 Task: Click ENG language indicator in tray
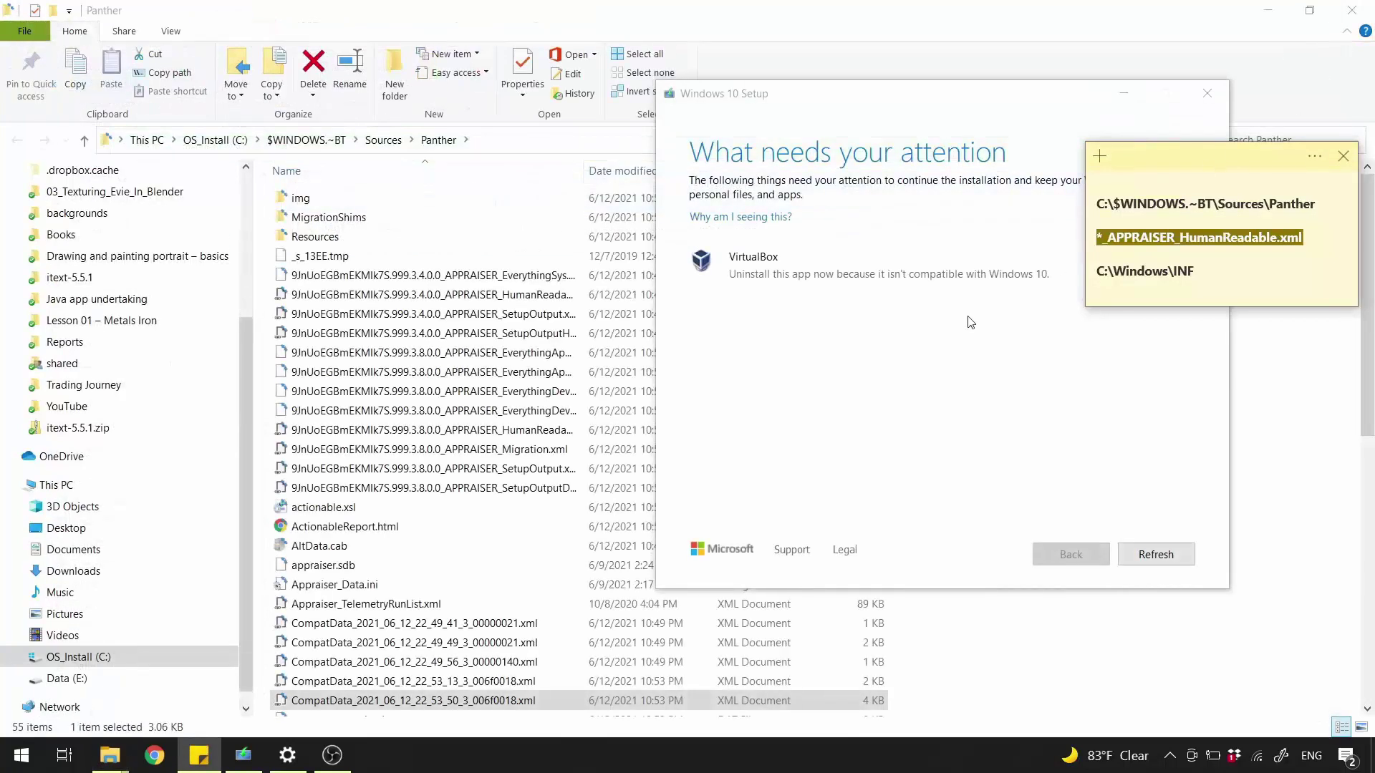[x=1311, y=756]
